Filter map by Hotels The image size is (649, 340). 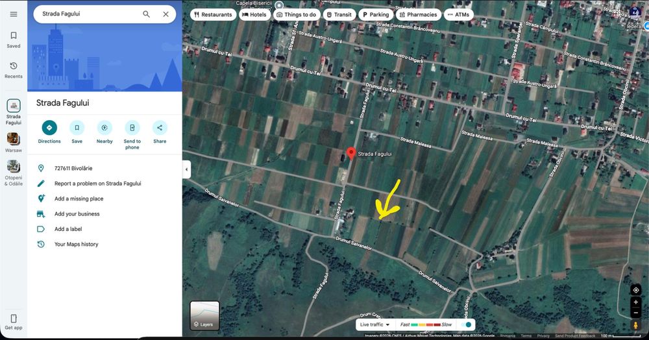(x=254, y=14)
